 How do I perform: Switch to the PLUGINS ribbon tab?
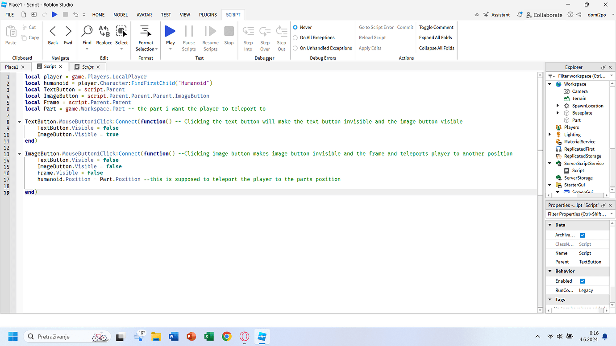(x=208, y=15)
